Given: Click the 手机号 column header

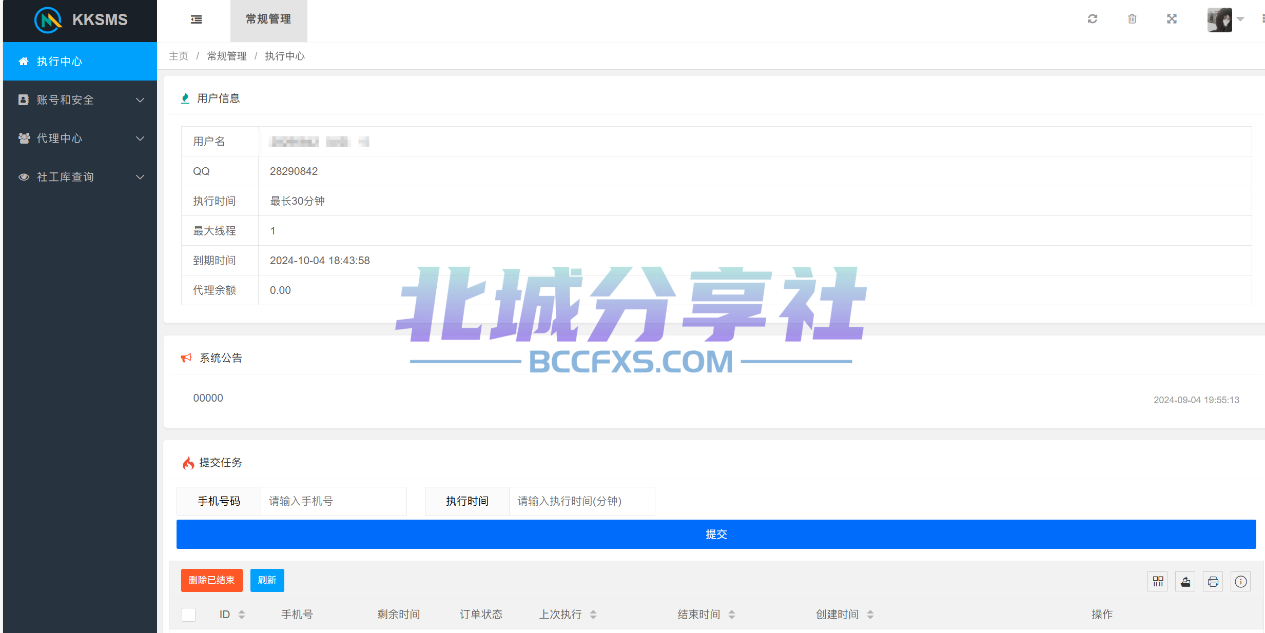Looking at the screenshot, I should 297,615.
